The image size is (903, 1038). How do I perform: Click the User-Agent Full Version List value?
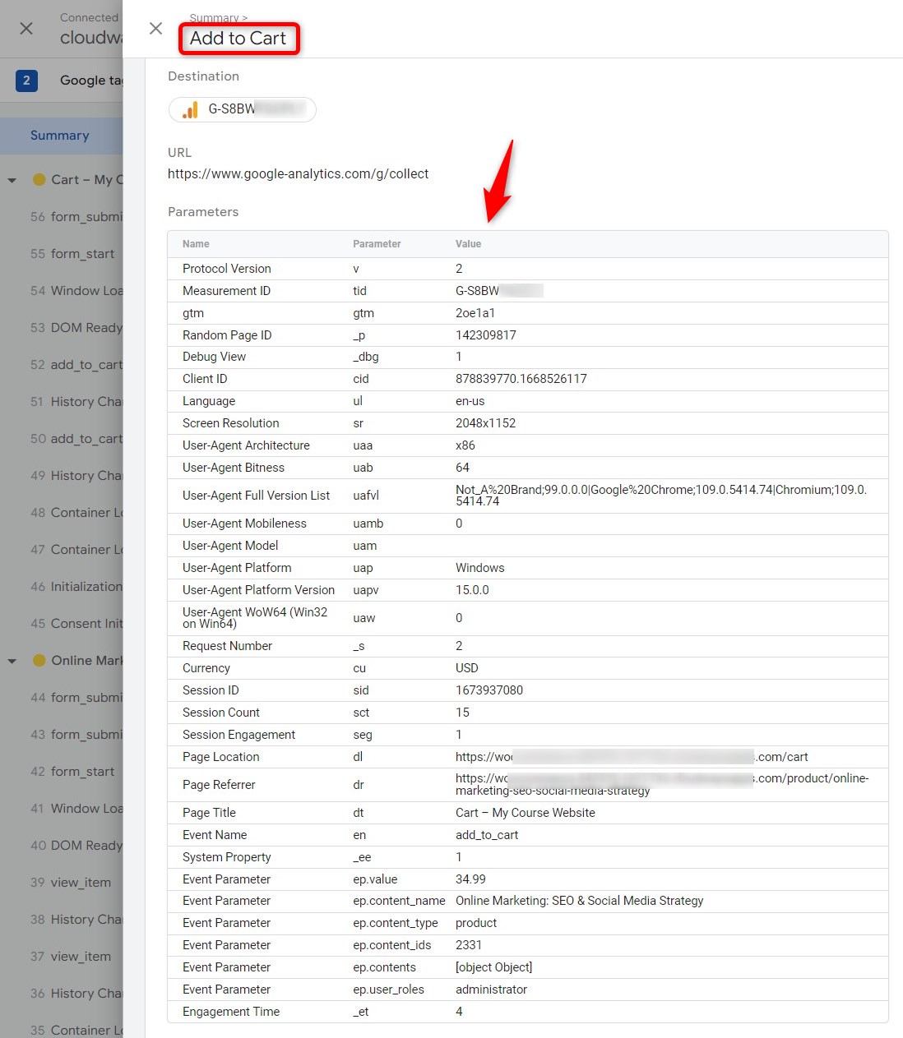(661, 496)
